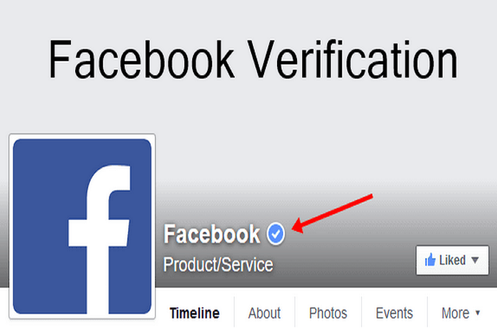Click the Product/Service category text
This screenshot has width=497, height=328.
pyautogui.click(x=218, y=264)
